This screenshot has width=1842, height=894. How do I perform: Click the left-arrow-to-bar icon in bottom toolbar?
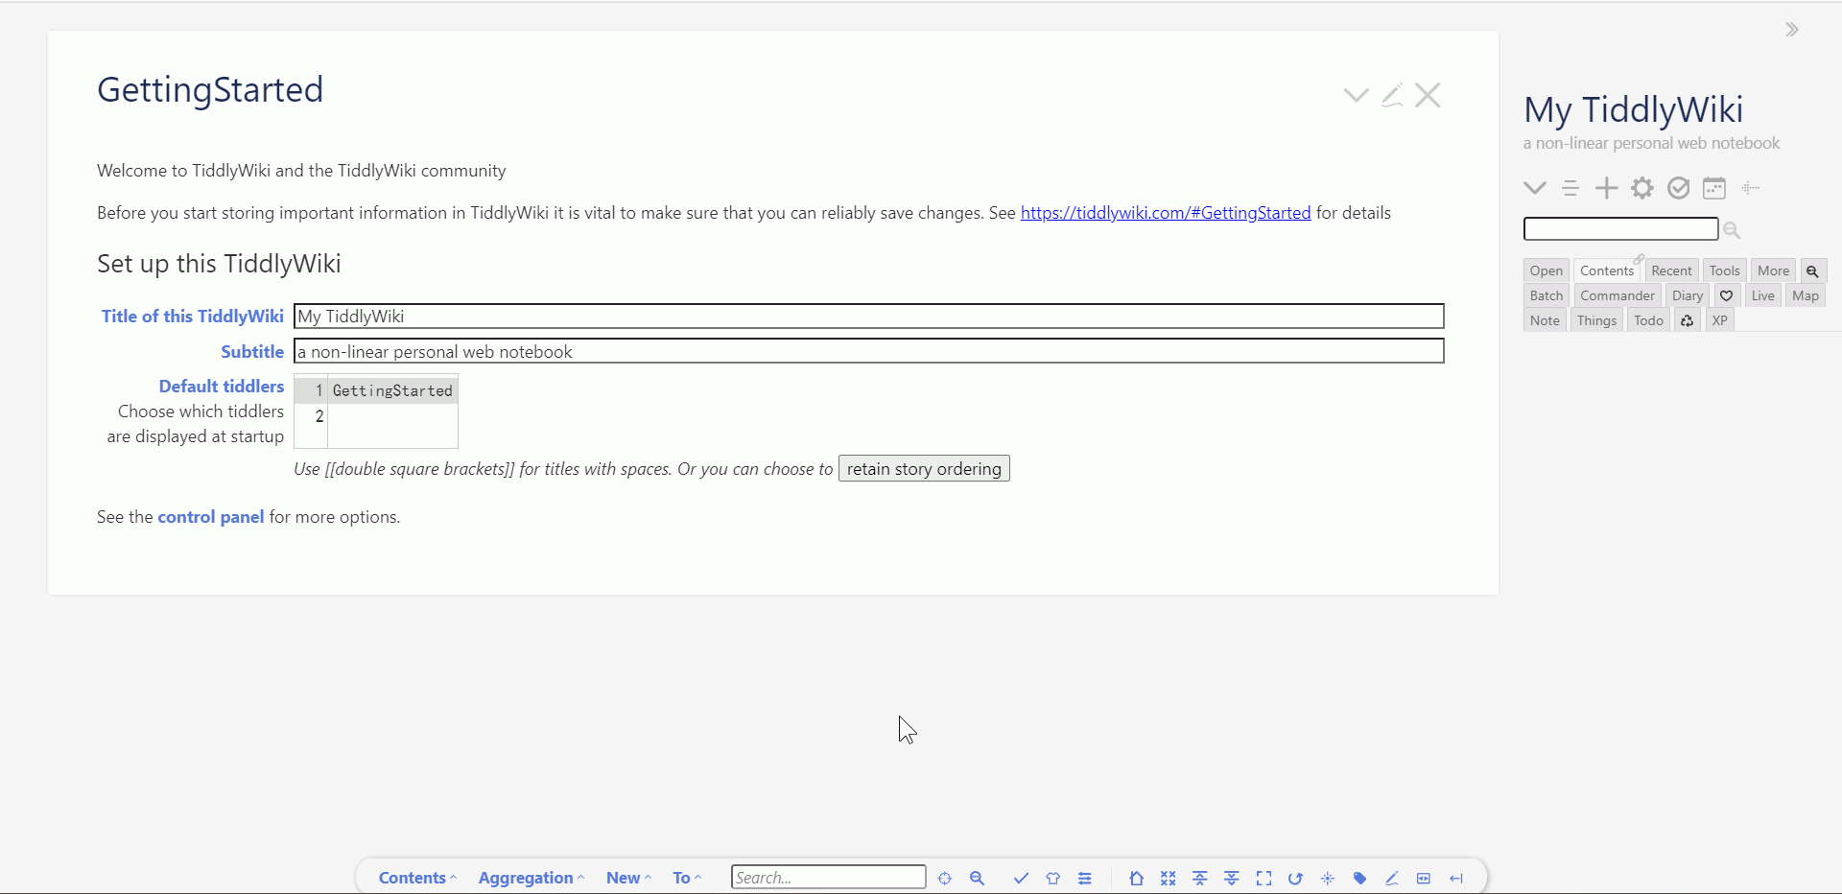point(1455,878)
